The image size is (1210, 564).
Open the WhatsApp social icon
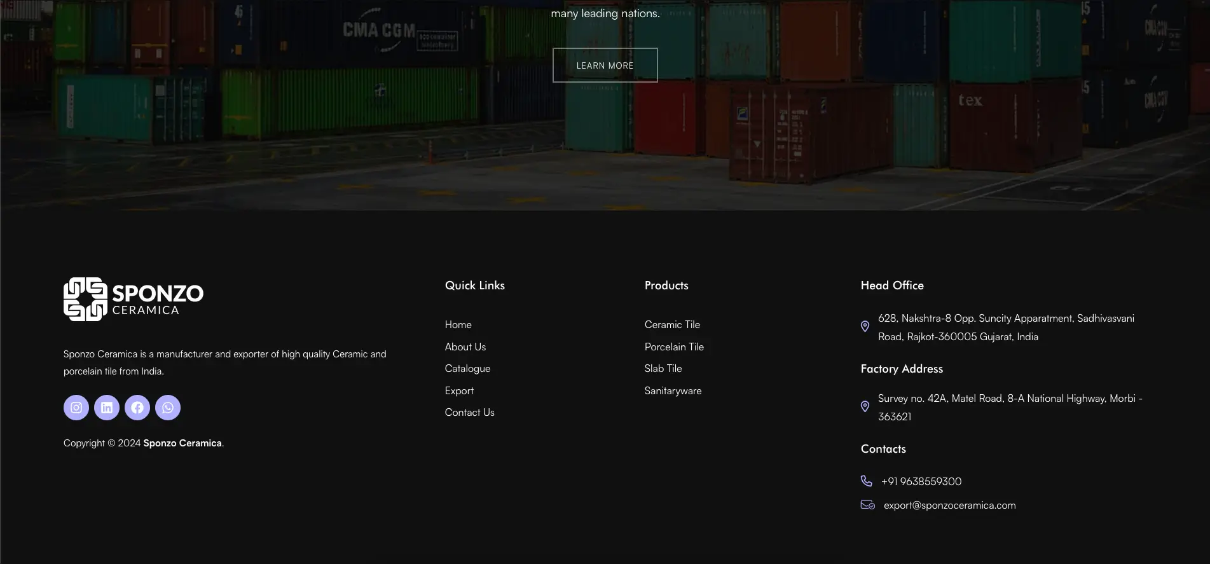tap(168, 408)
